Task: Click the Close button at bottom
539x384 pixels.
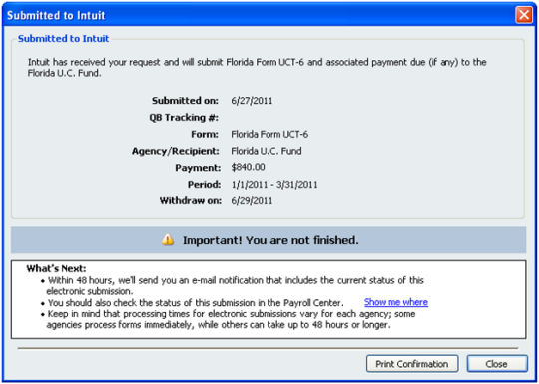Action: tap(497, 364)
